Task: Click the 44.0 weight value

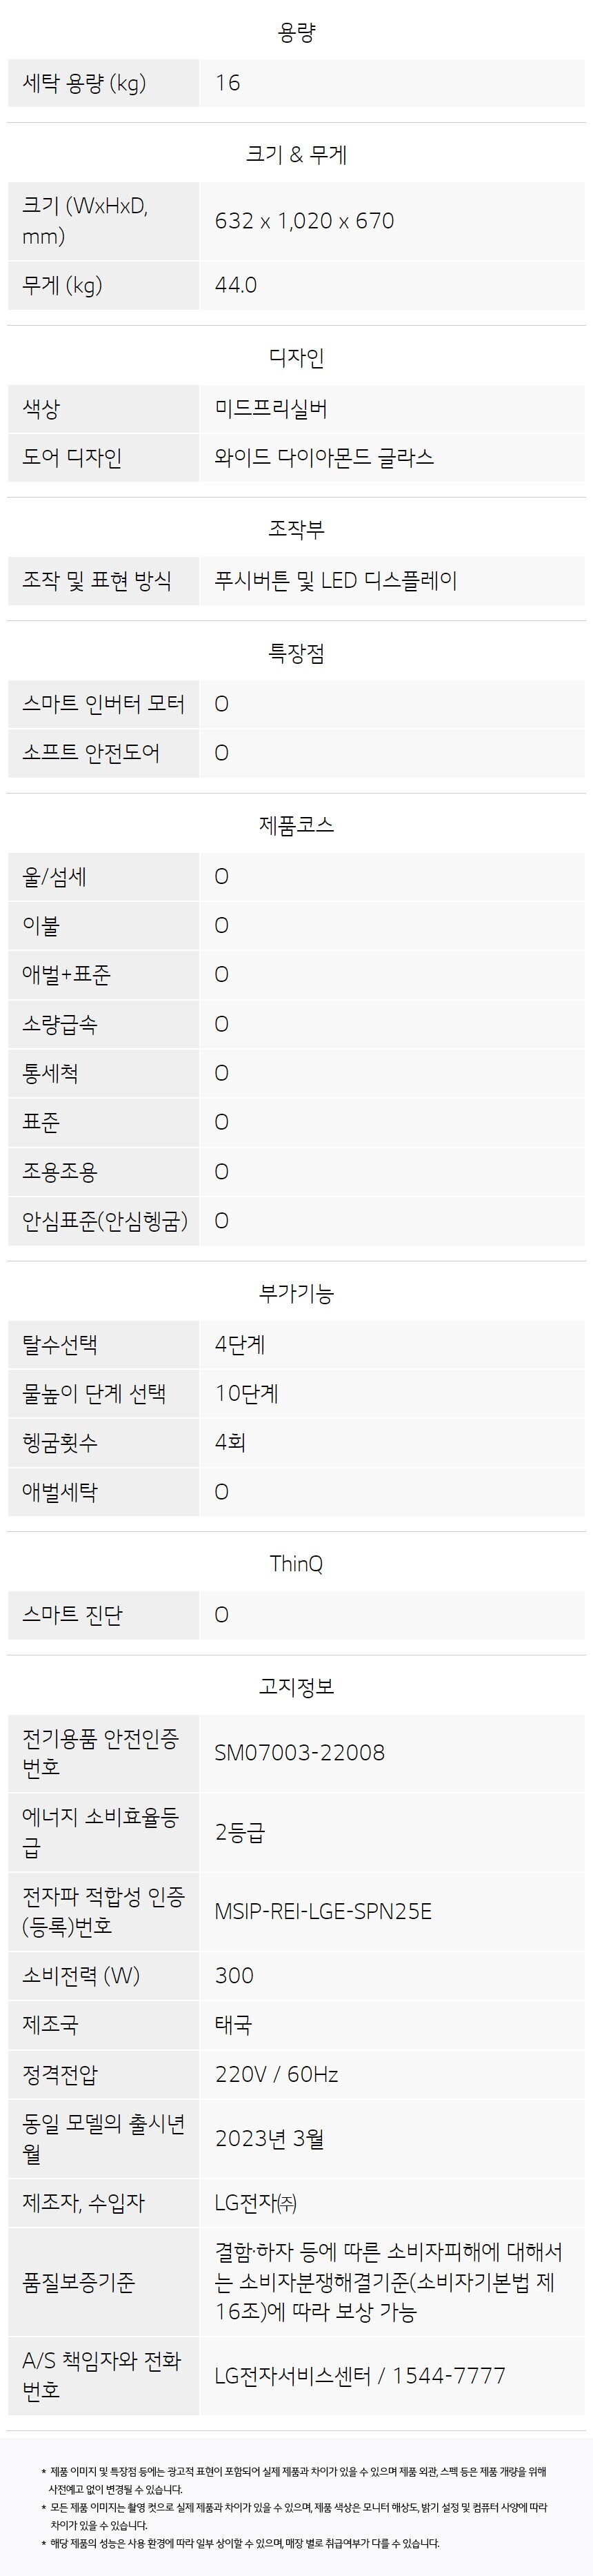Action: coord(236,286)
